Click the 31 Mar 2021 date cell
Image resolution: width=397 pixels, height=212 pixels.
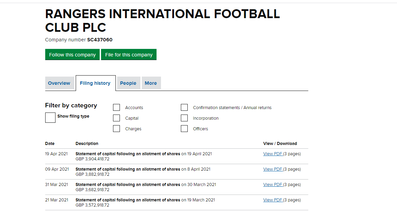coord(57,184)
